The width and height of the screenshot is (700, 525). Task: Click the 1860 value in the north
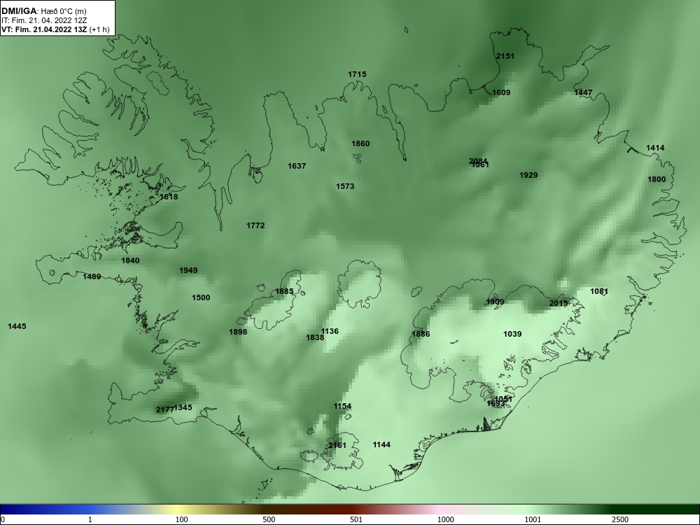coord(360,143)
